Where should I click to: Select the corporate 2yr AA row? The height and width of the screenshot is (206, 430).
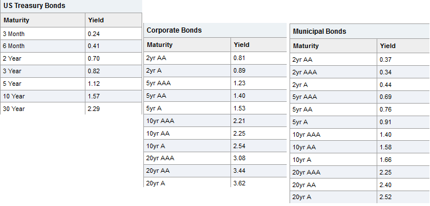pyautogui.click(x=215, y=58)
